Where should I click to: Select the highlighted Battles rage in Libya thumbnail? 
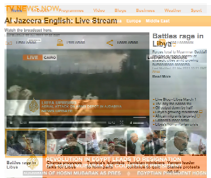[x=26, y=143]
